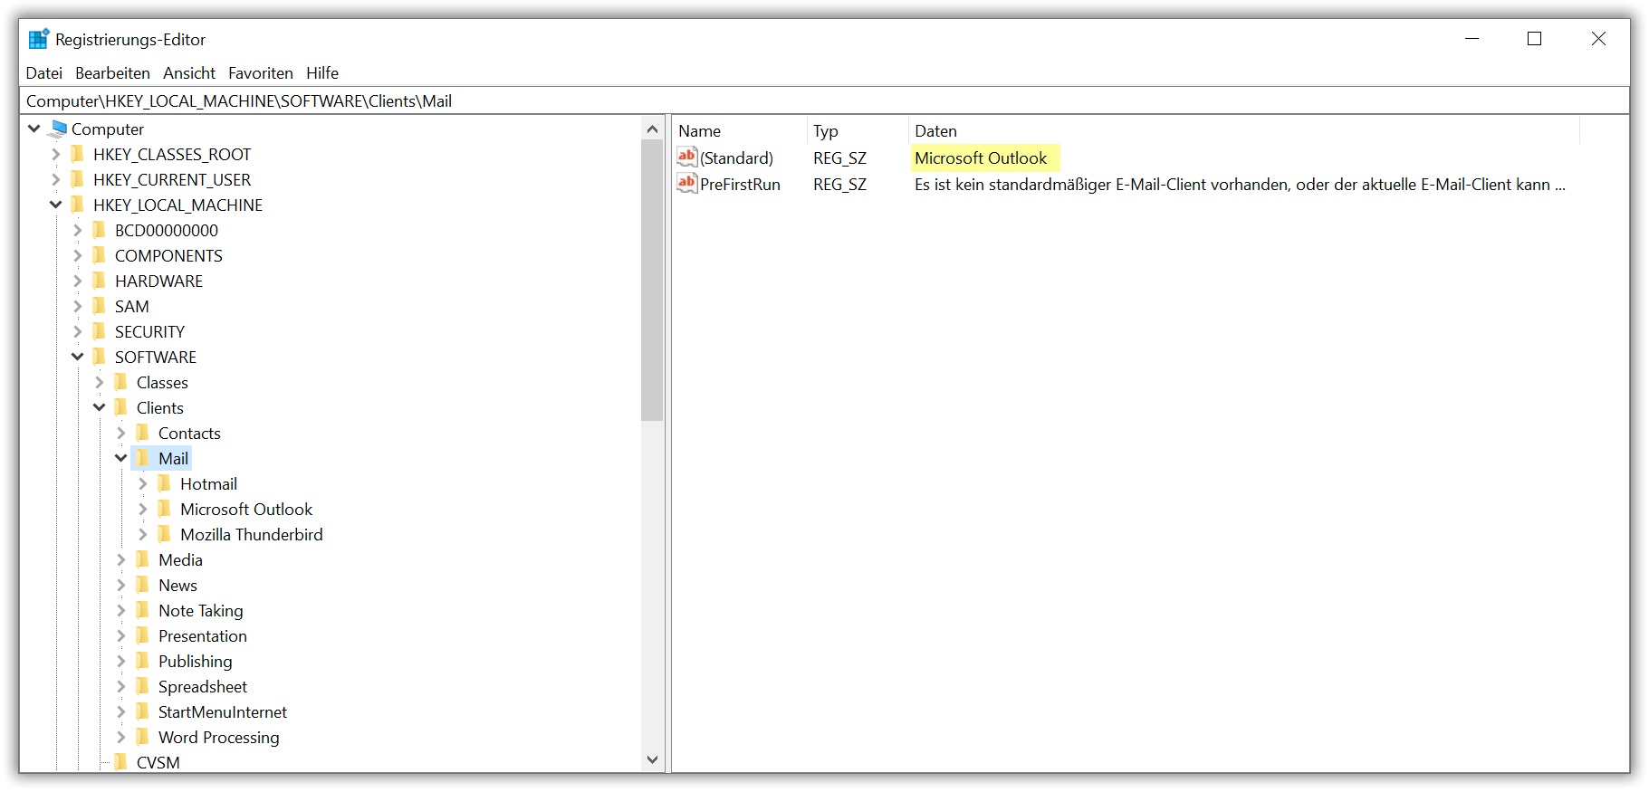Click the string value icon of PreFirstRun
The height and width of the screenshot is (792, 1649).
click(687, 183)
